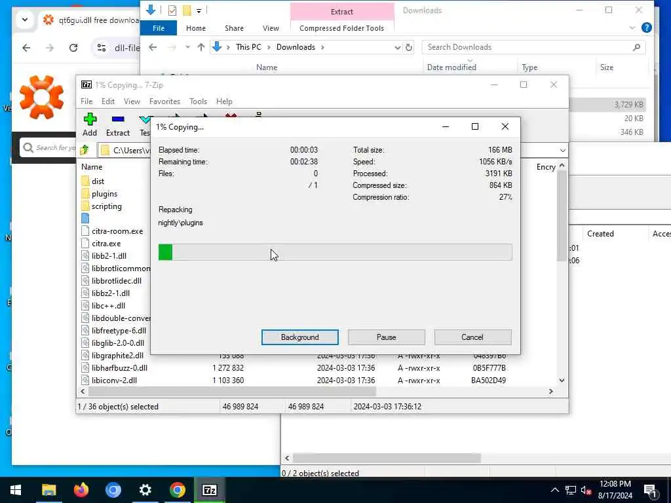Open the Tools menu in 7-Zip

(198, 102)
